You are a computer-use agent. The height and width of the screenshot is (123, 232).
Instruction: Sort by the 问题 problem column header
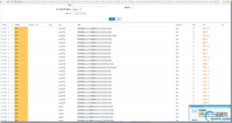pyautogui.click(x=79, y=25)
